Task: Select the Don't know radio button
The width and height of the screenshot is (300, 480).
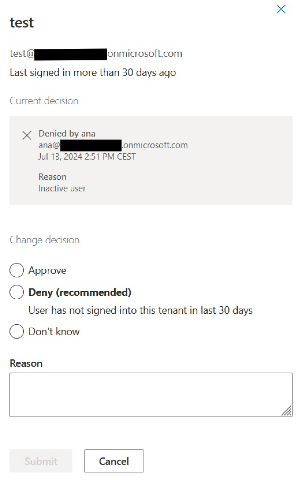Action: tap(17, 331)
